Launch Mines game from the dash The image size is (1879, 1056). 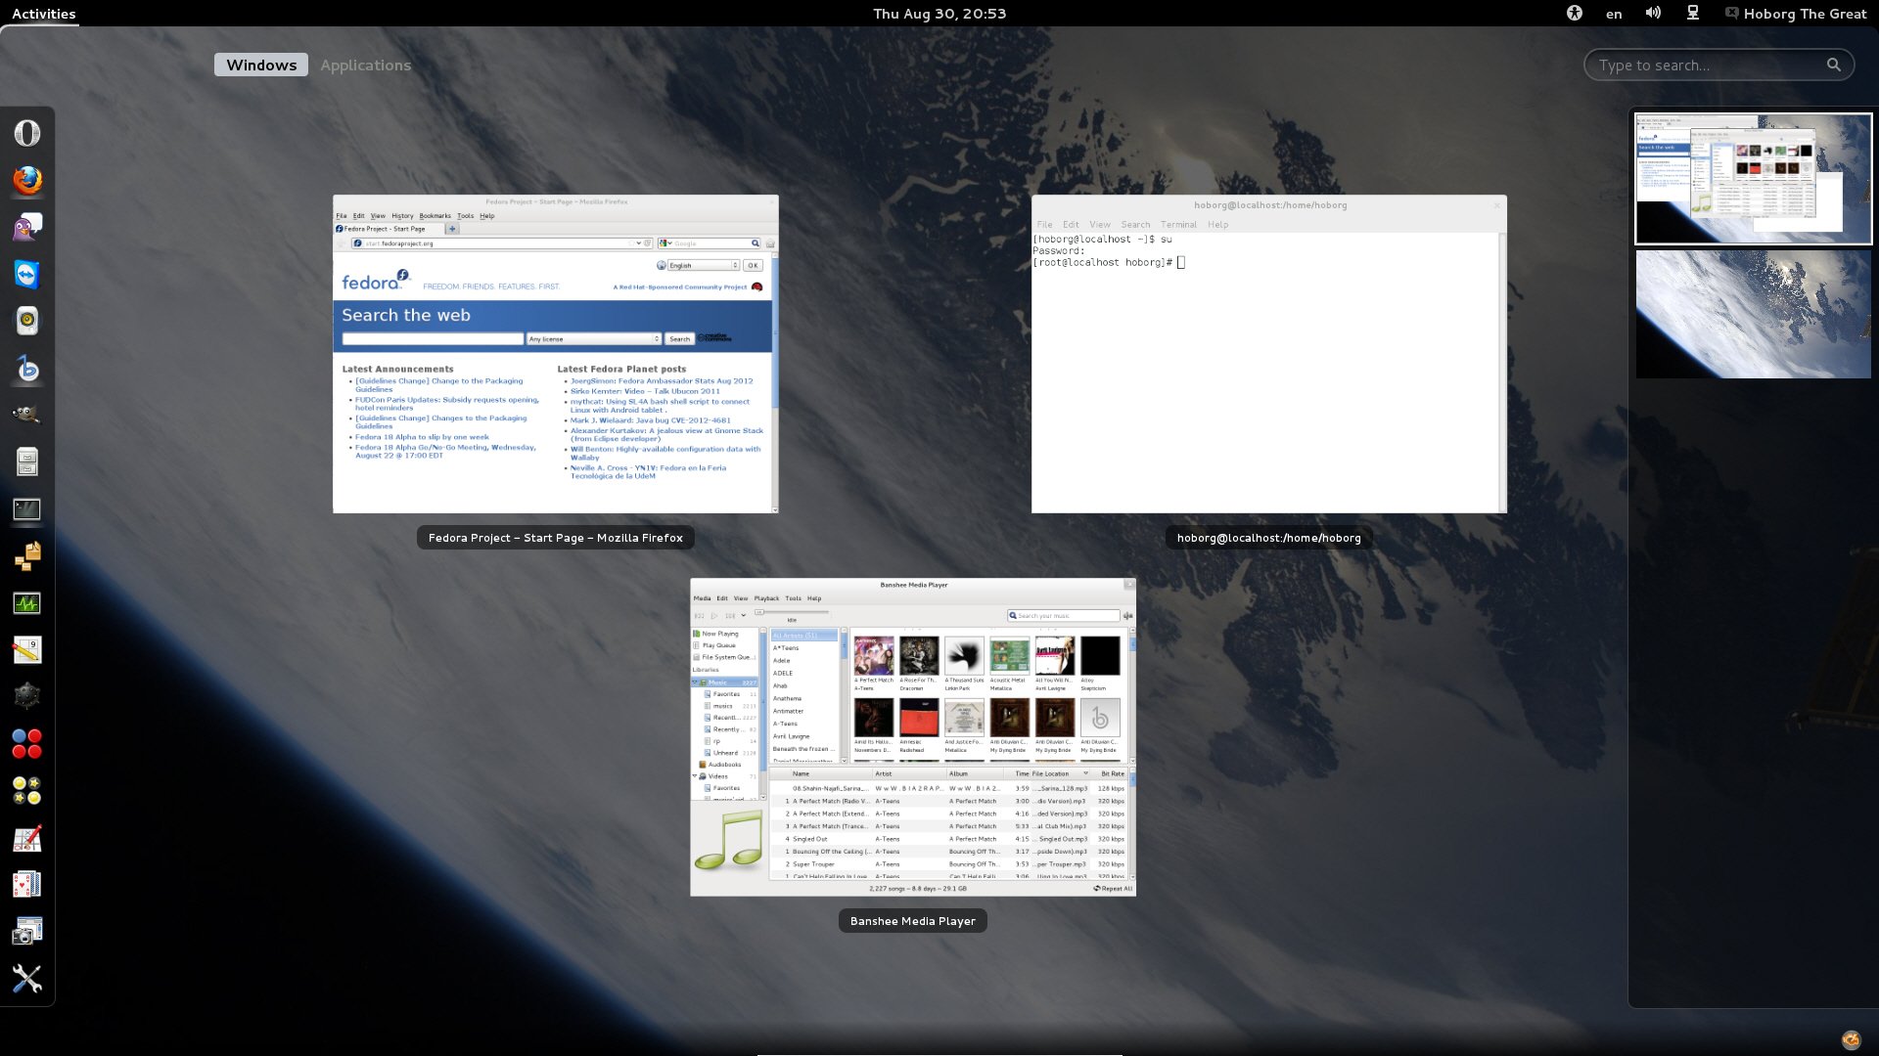click(27, 696)
